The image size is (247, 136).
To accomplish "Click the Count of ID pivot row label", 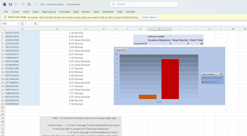I will [140, 44].
